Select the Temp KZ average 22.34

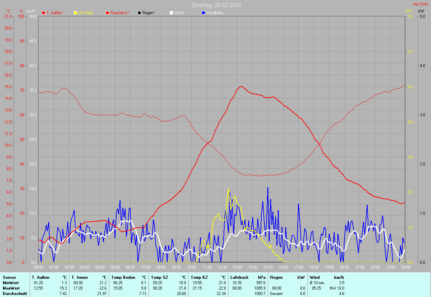coord(221,294)
